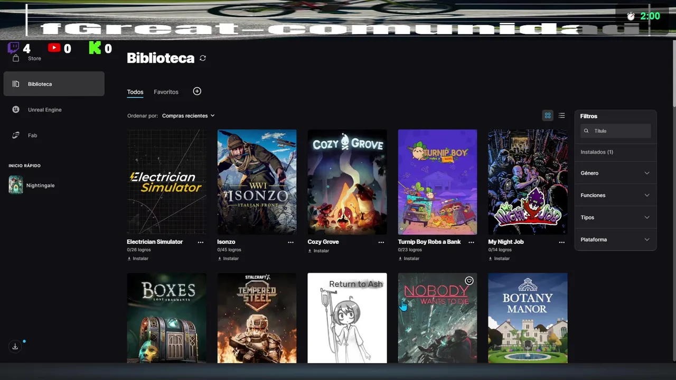
Task: Click the YouTube viewer count icon
Action: (54, 48)
